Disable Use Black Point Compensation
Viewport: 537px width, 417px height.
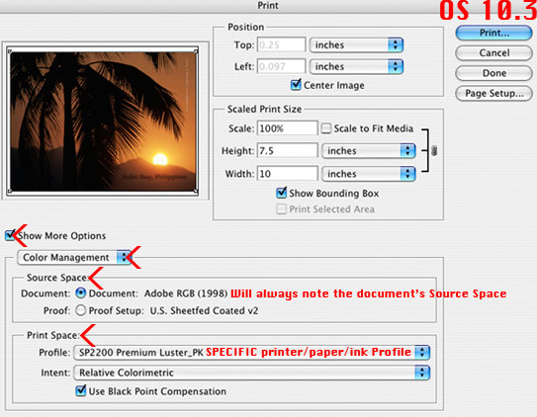point(81,390)
